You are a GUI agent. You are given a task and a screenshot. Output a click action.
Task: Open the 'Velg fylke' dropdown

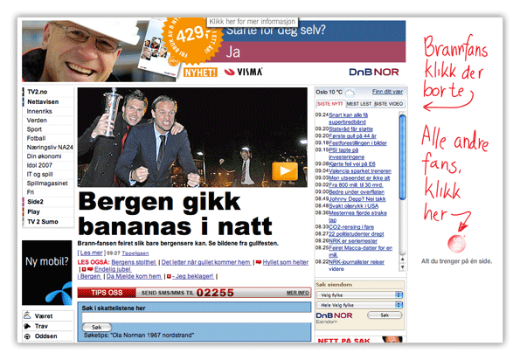click(x=359, y=294)
